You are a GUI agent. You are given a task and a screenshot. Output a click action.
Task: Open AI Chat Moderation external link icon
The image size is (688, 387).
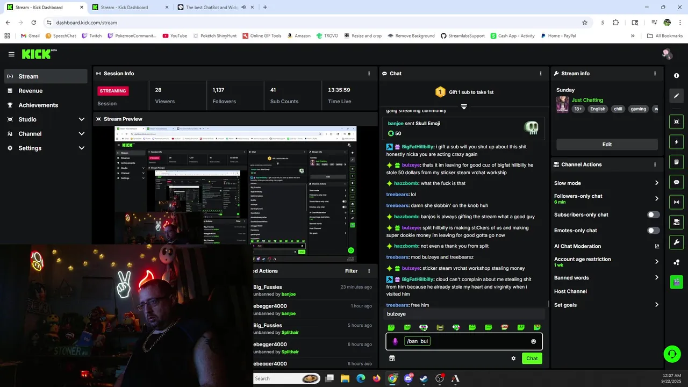pos(656,246)
